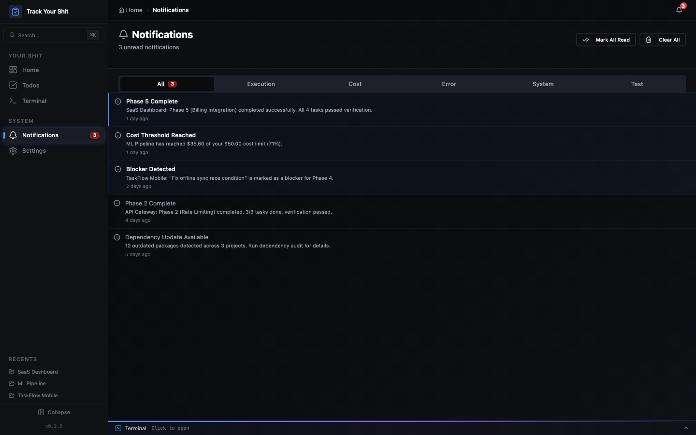Click the search magnifier in the sidebar
This screenshot has height=435, width=696.
12,35
